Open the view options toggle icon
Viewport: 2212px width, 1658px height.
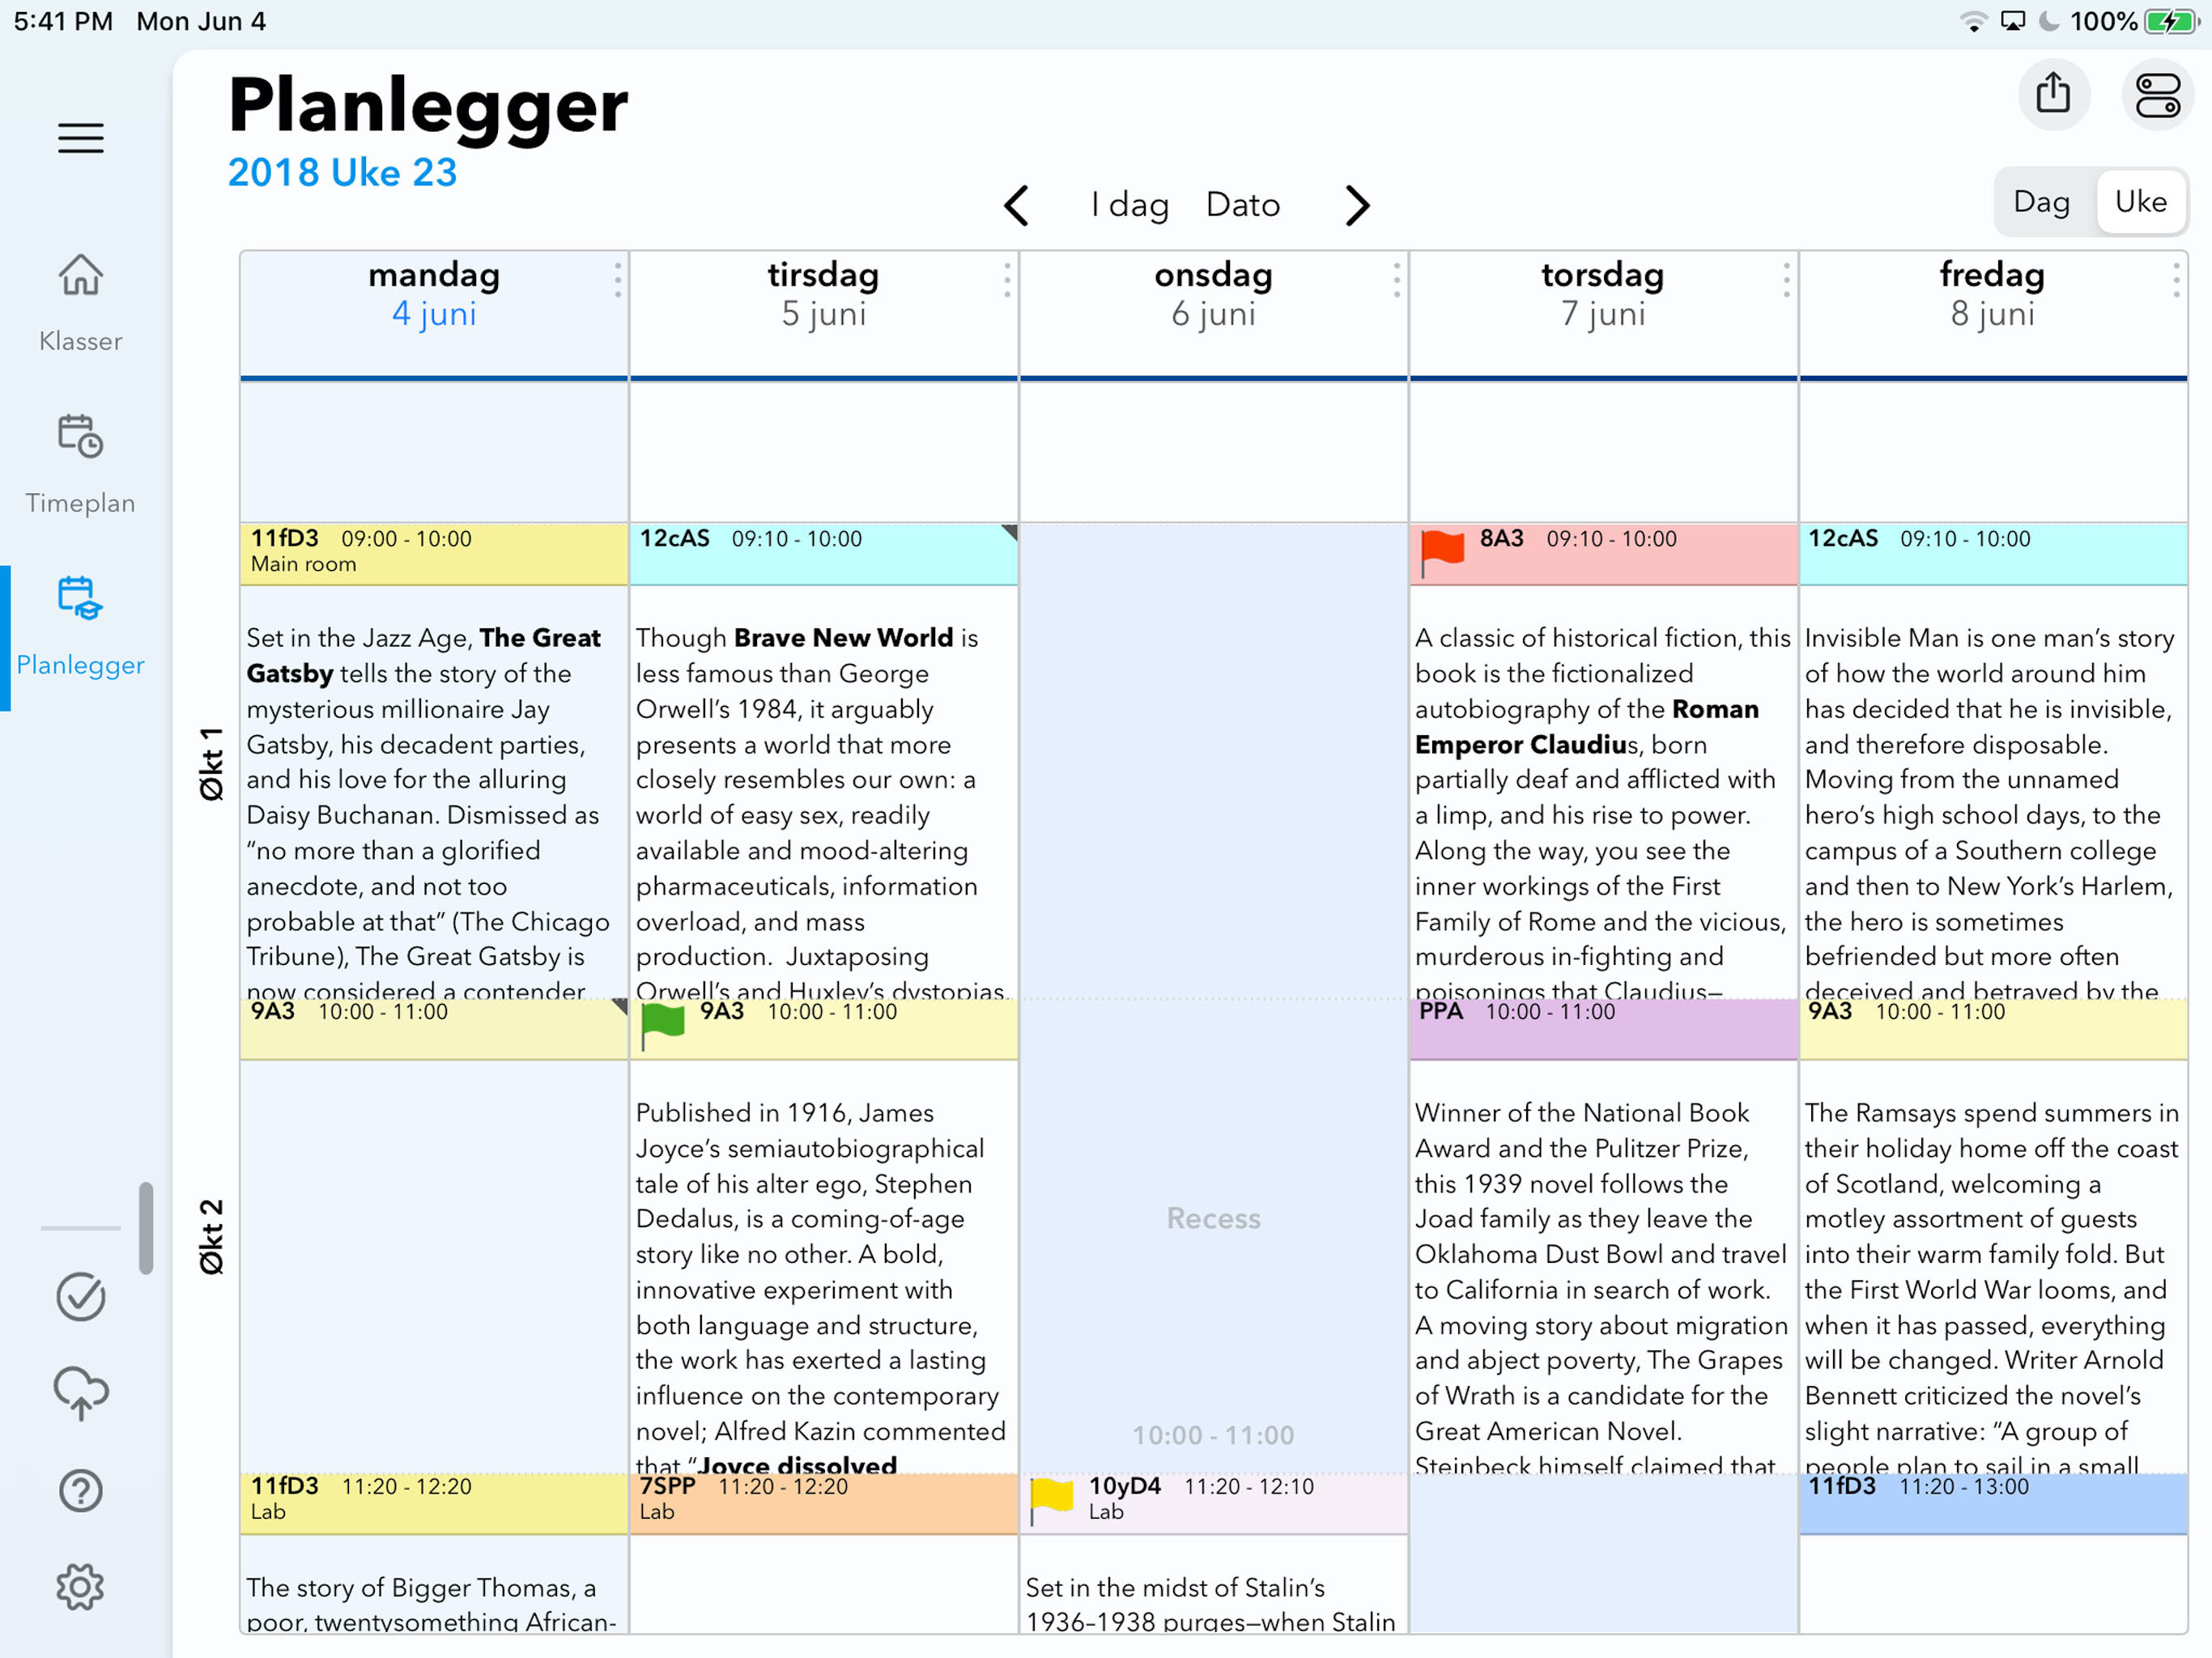[2156, 95]
